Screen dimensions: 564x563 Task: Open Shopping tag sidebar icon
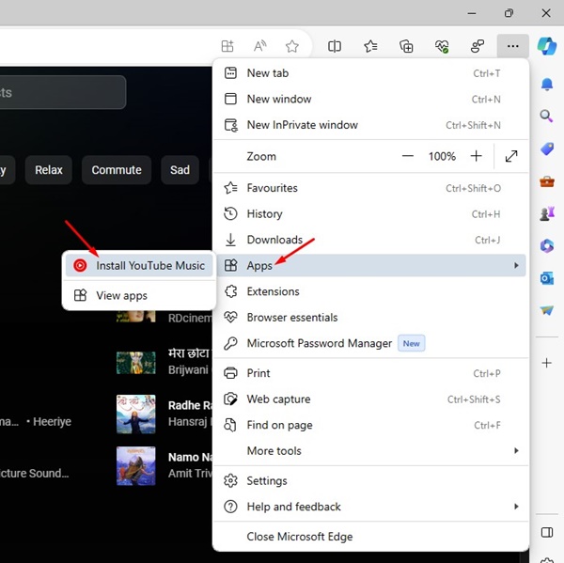tap(547, 149)
